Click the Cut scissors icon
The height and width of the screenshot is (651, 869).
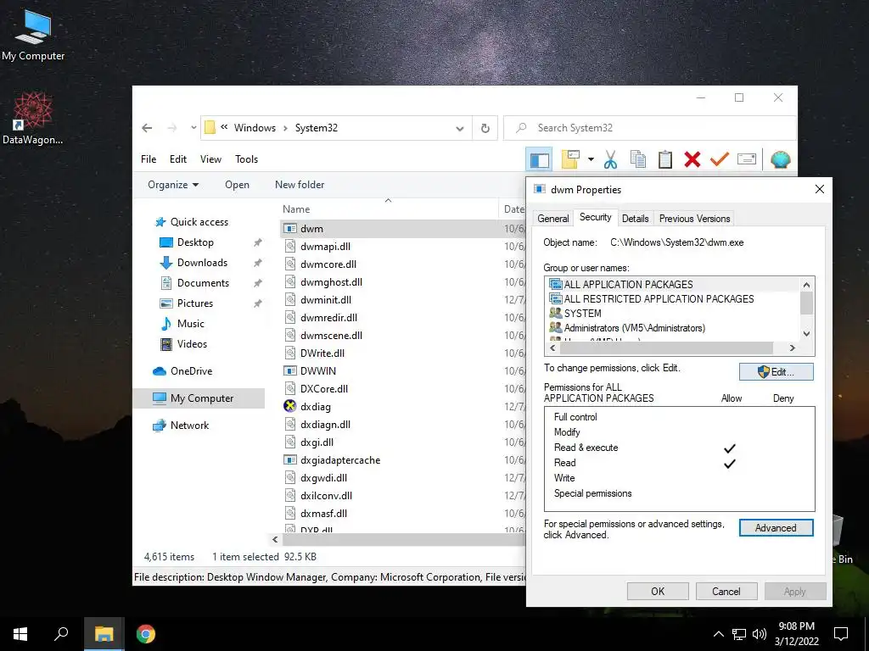pyautogui.click(x=610, y=159)
